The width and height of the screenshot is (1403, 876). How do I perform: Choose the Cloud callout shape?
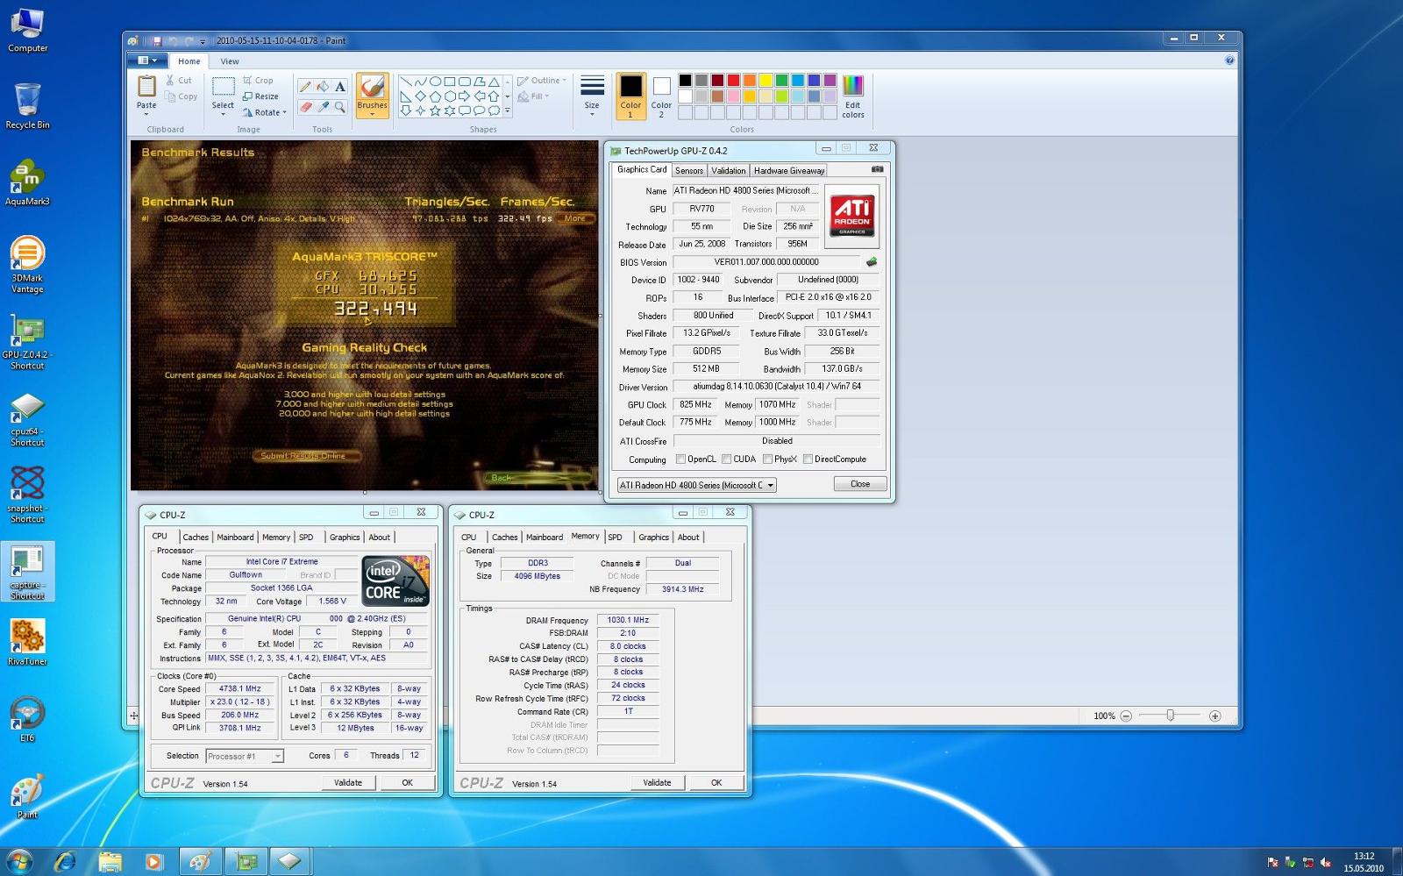coord(495,110)
